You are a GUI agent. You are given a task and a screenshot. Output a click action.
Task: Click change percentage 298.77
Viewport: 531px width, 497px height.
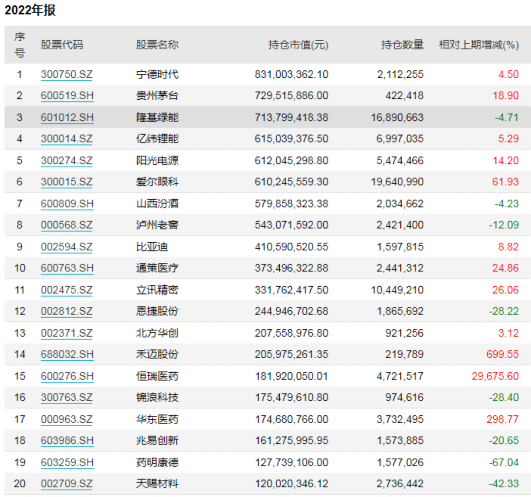tap(502, 419)
